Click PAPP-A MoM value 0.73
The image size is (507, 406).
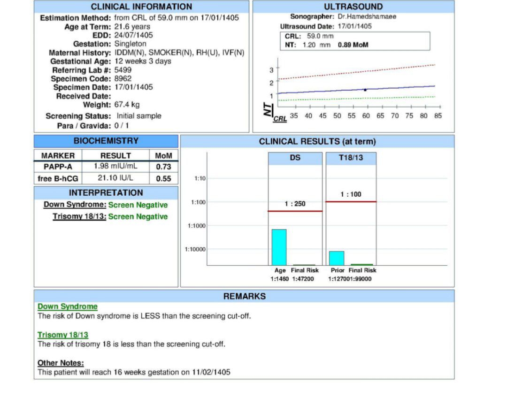164,167
